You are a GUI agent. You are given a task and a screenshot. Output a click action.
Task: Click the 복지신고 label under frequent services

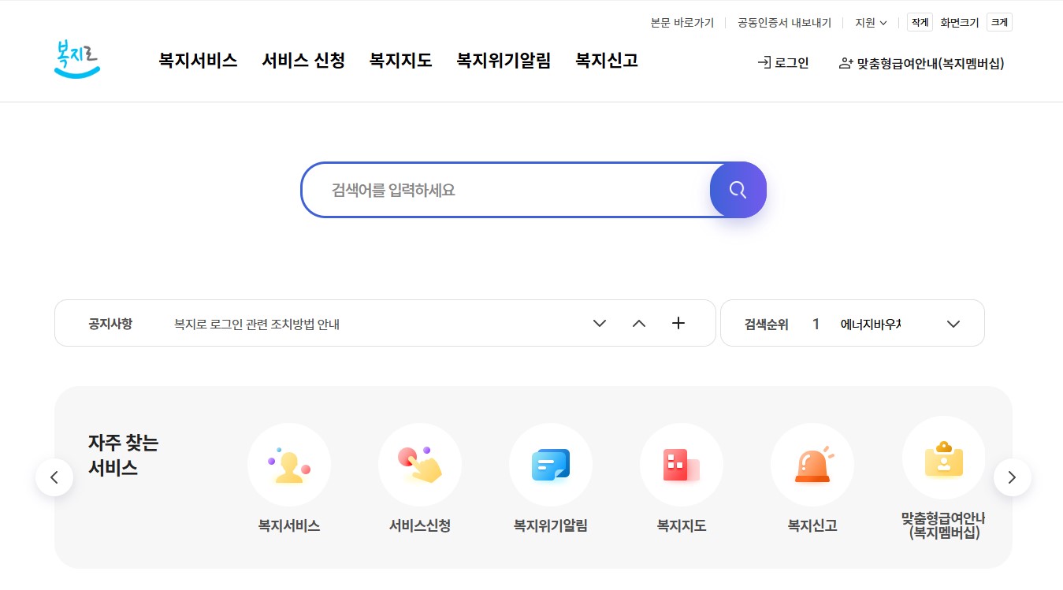tap(812, 525)
